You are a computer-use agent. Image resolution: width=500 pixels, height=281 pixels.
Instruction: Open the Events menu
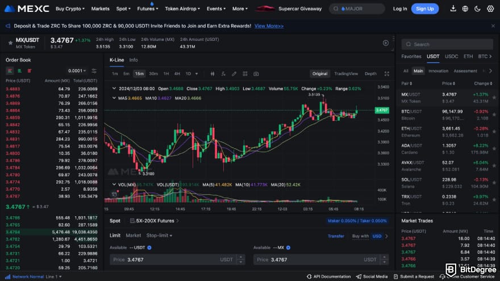216,9
